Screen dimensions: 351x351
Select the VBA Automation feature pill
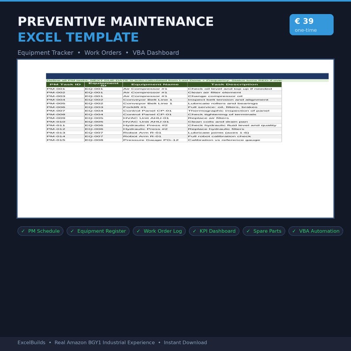coord(316,231)
